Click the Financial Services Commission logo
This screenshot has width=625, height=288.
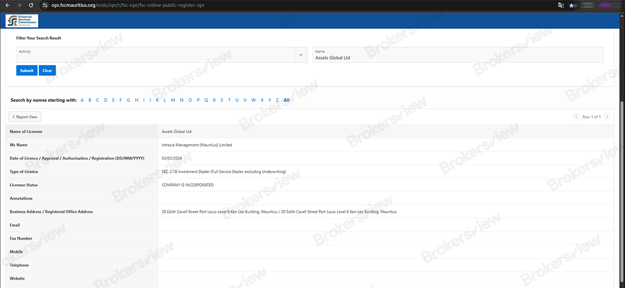[22, 21]
